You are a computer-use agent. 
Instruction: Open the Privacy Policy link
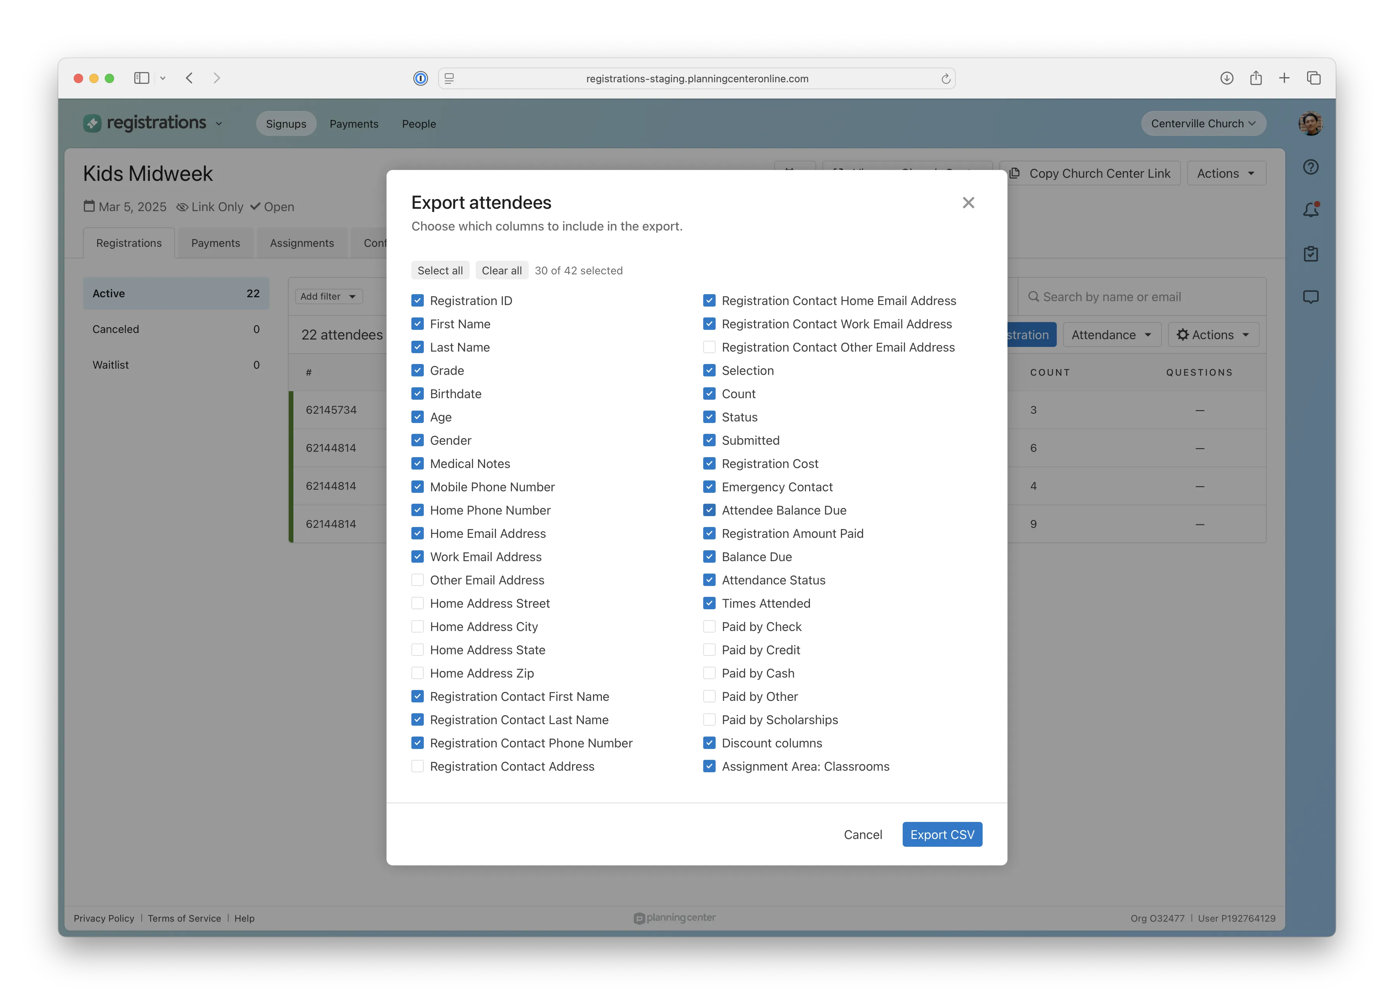click(104, 918)
